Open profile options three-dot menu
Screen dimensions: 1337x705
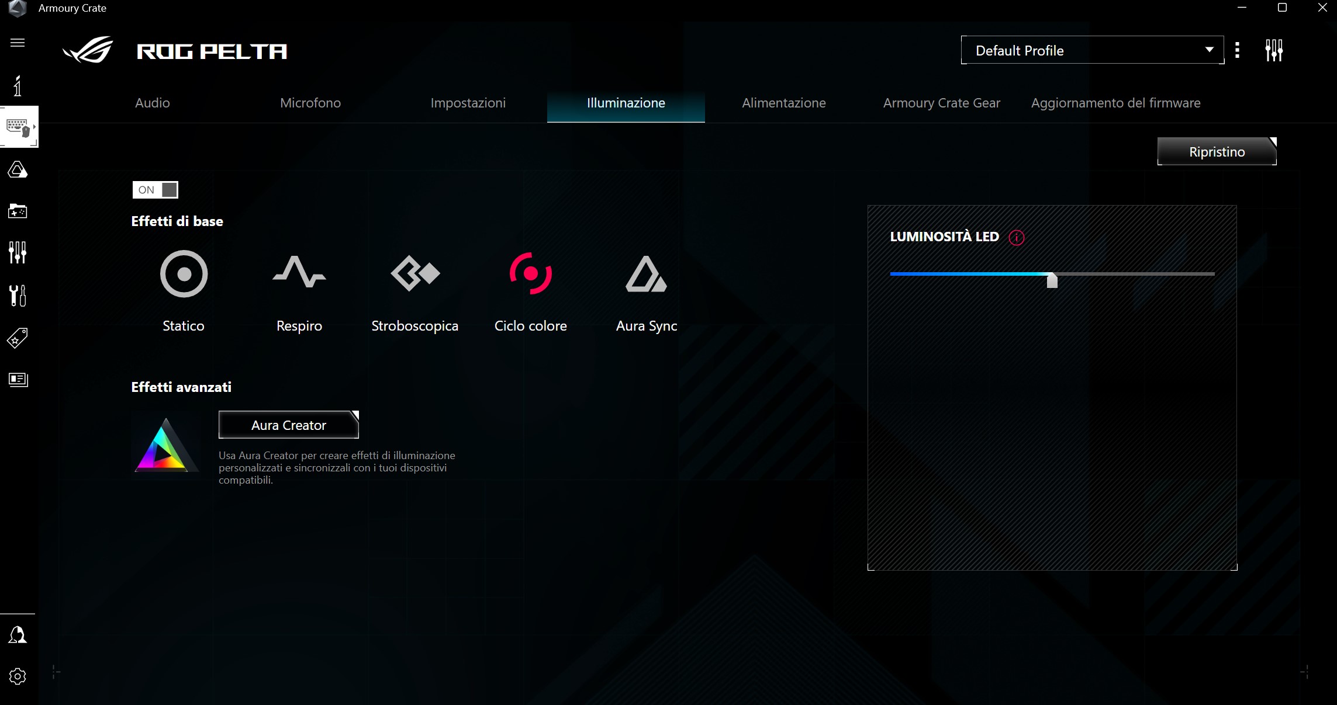point(1237,50)
